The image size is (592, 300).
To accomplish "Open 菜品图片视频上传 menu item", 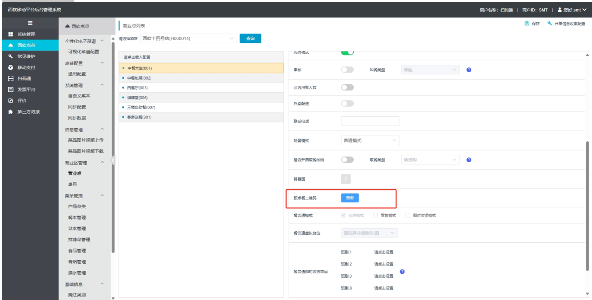I will 86,140.
